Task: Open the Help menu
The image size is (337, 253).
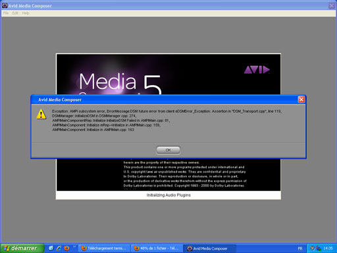Action: click(x=26, y=13)
